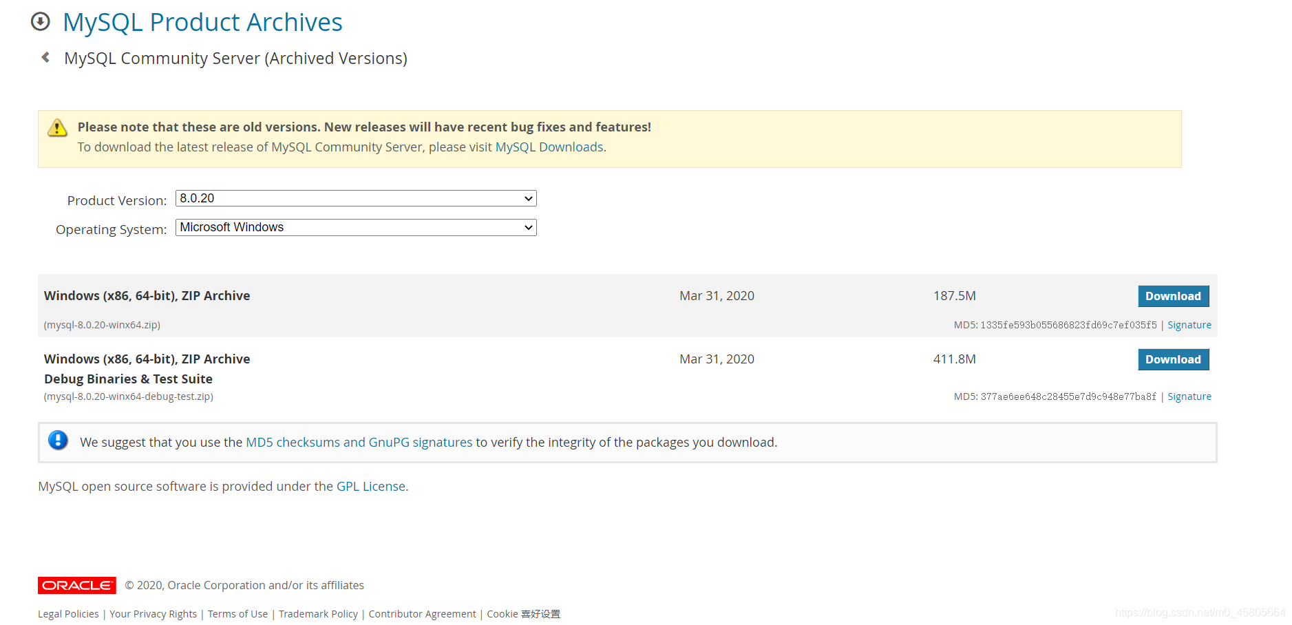This screenshot has height=625, width=1292.
Task: Open Cookie 喜好设置 footer link
Action: (523, 614)
